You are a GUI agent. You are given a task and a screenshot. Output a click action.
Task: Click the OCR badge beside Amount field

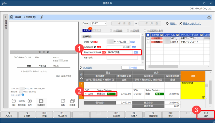point(134,47)
